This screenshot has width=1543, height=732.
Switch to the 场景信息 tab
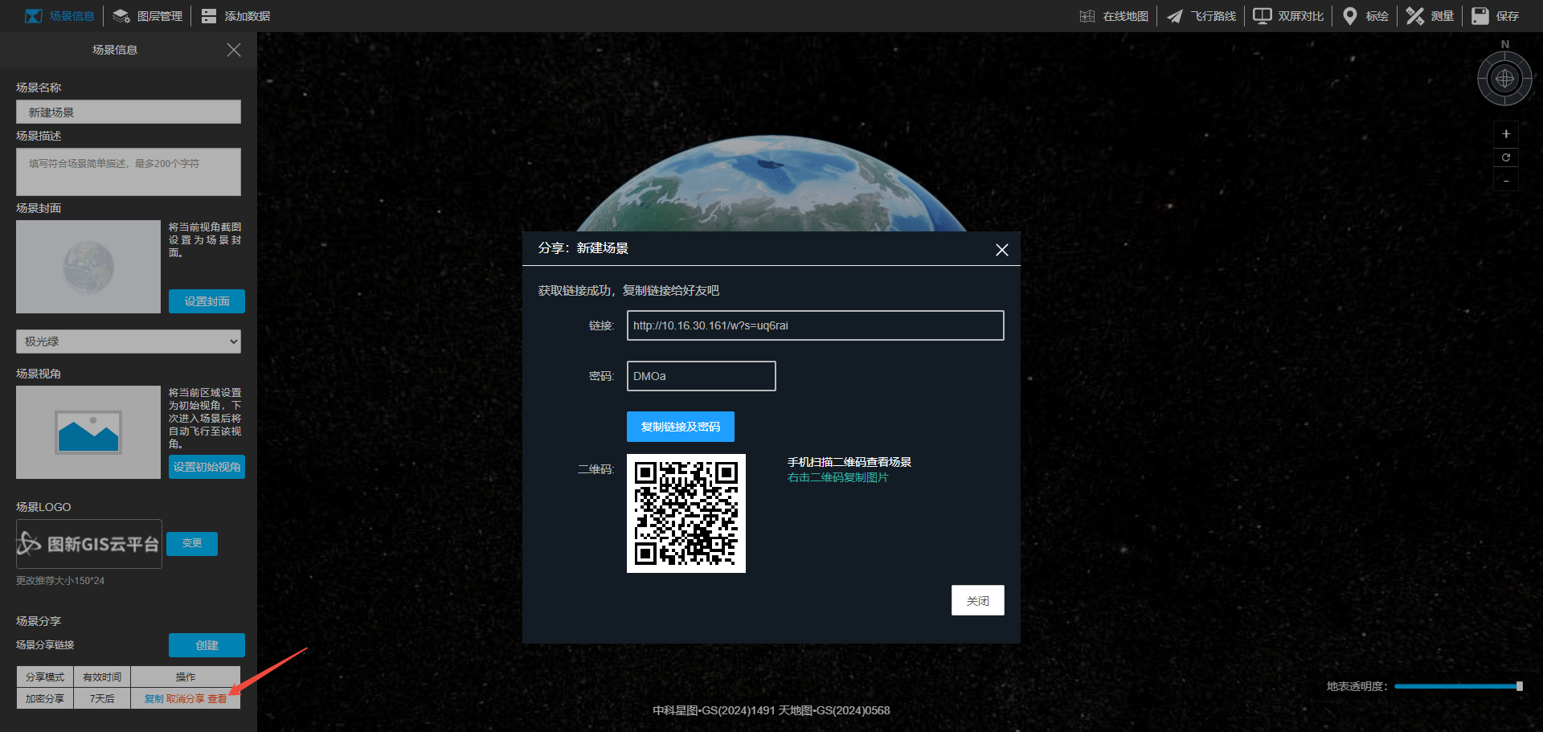[60, 16]
